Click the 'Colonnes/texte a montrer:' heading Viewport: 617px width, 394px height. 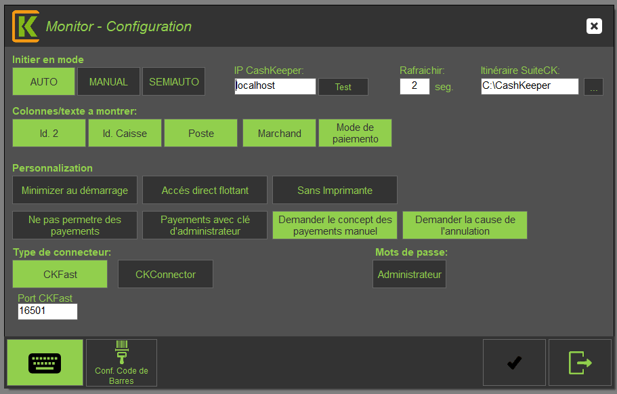click(x=75, y=111)
